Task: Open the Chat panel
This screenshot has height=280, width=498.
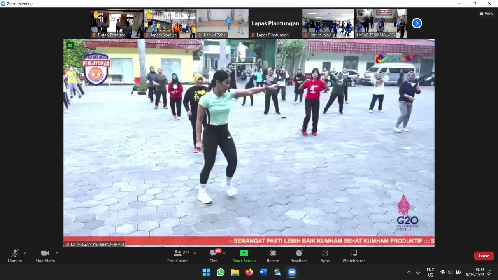Action: pyautogui.click(x=214, y=256)
